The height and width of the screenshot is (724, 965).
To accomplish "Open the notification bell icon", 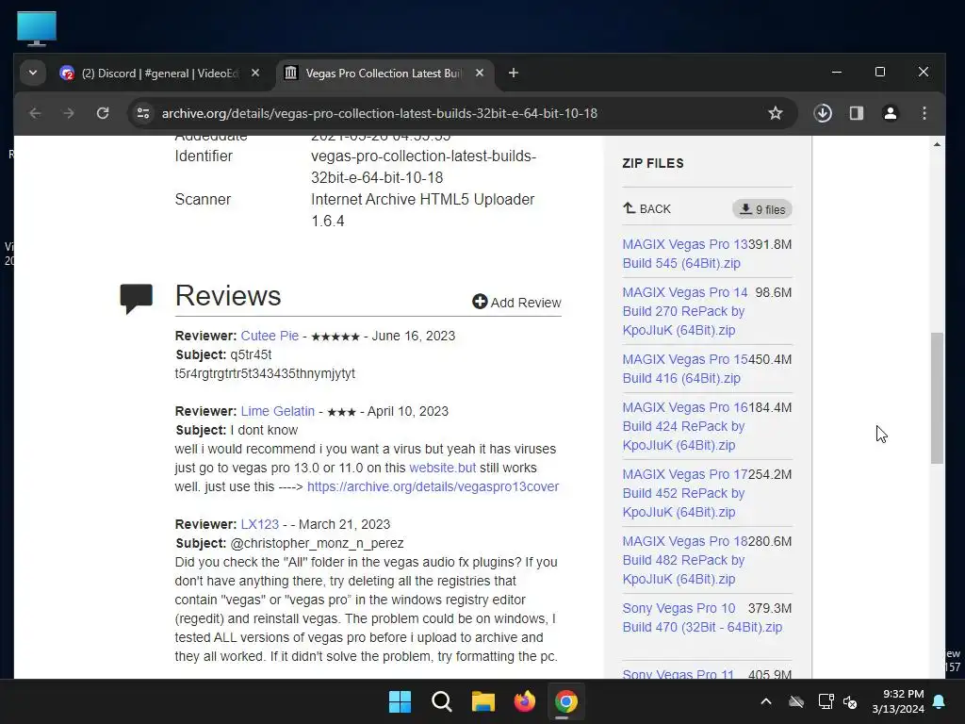I will pos(940,701).
